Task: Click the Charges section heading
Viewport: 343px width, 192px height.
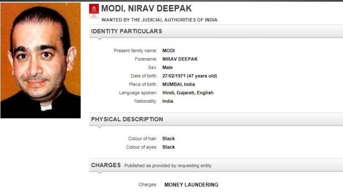Action: [x=105, y=165]
